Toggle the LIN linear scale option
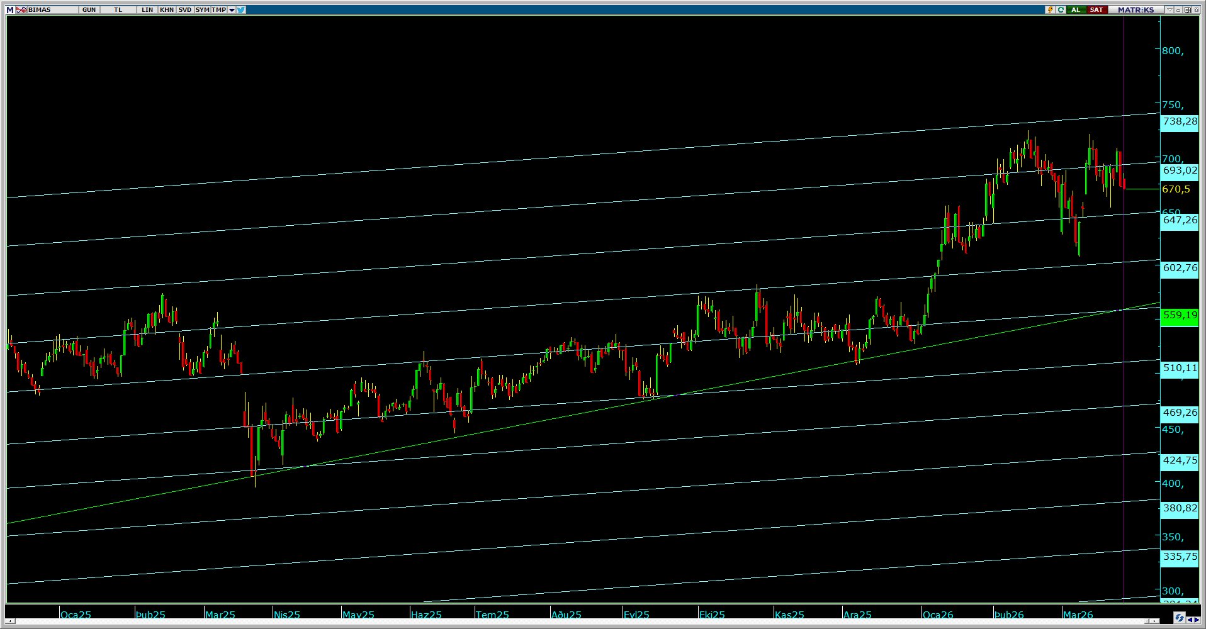 147,10
